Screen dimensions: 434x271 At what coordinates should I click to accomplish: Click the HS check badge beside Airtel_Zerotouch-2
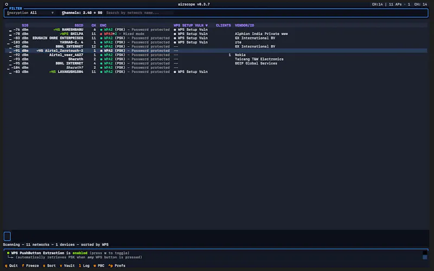coord(40,51)
